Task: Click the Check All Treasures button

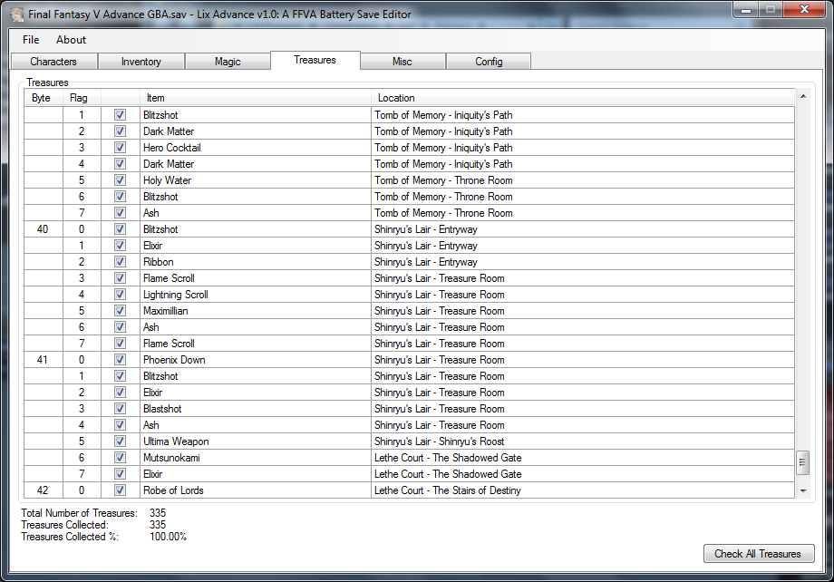Action: pyautogui.click(x=759, y=553)
